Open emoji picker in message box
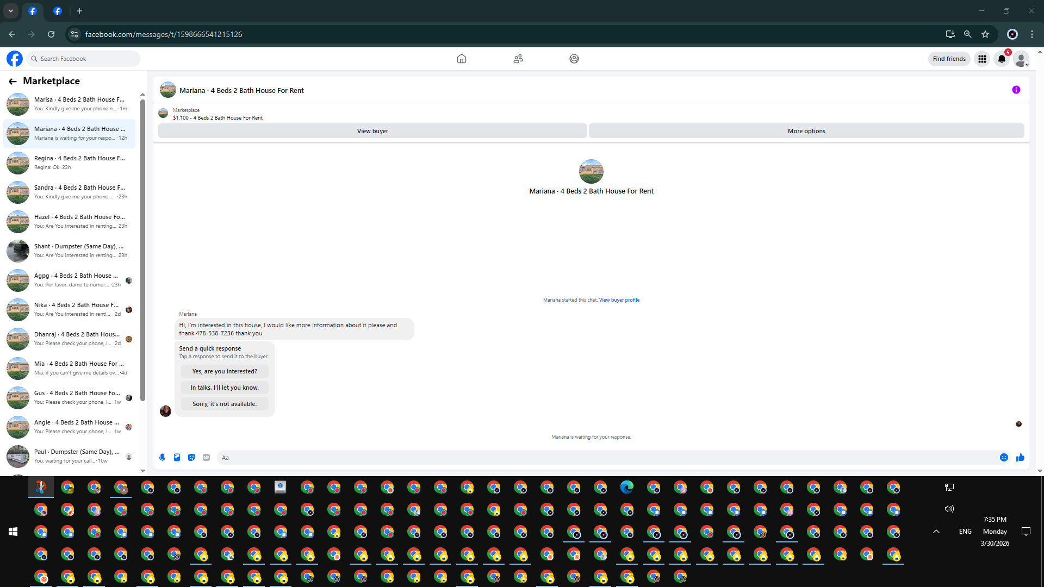This screenshot has width=1044, height=587. (1004, 458)
